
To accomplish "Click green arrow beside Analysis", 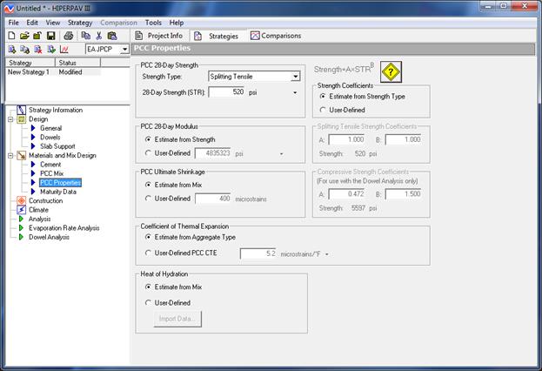I will [21, 219].
